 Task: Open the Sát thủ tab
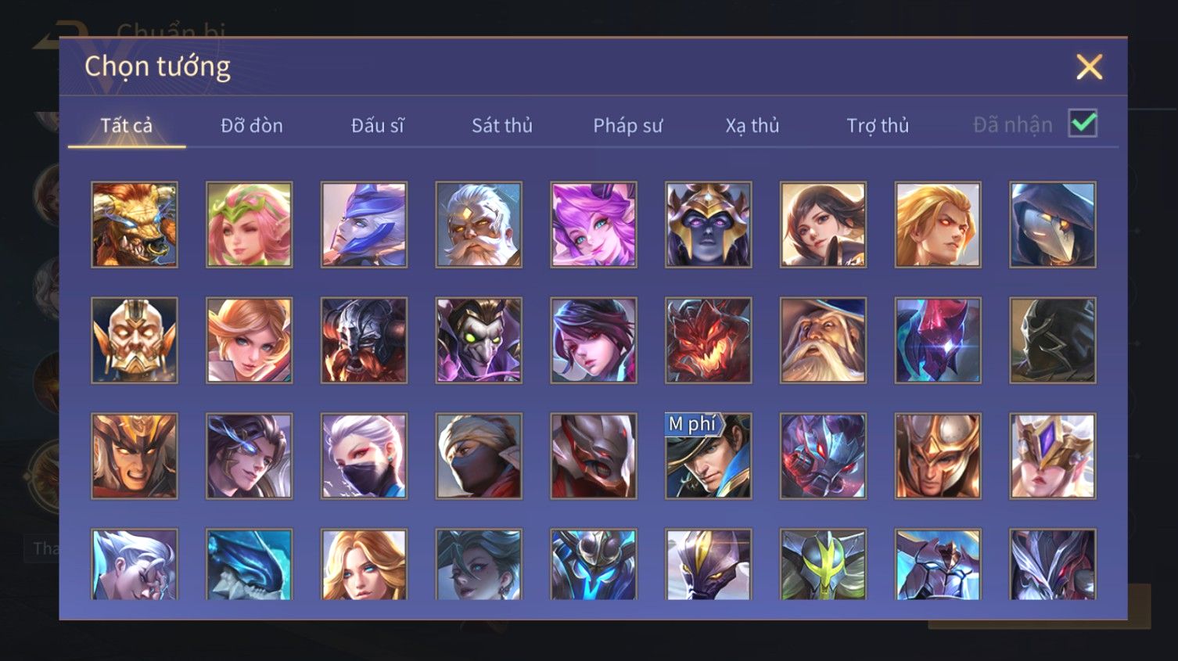pos(502,125)
